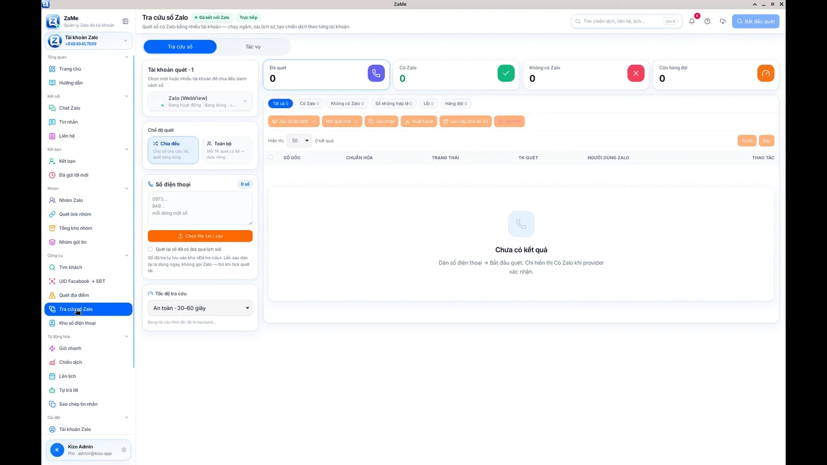The height and width of the screenshot is (465, 827).
Task: Open the Zalo (WebView) account dropdown
Action: 200,101
